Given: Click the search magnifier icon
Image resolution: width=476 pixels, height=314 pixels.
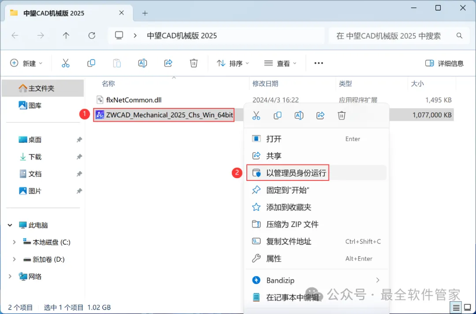Looking at the screenshot, I should point(459,36).
